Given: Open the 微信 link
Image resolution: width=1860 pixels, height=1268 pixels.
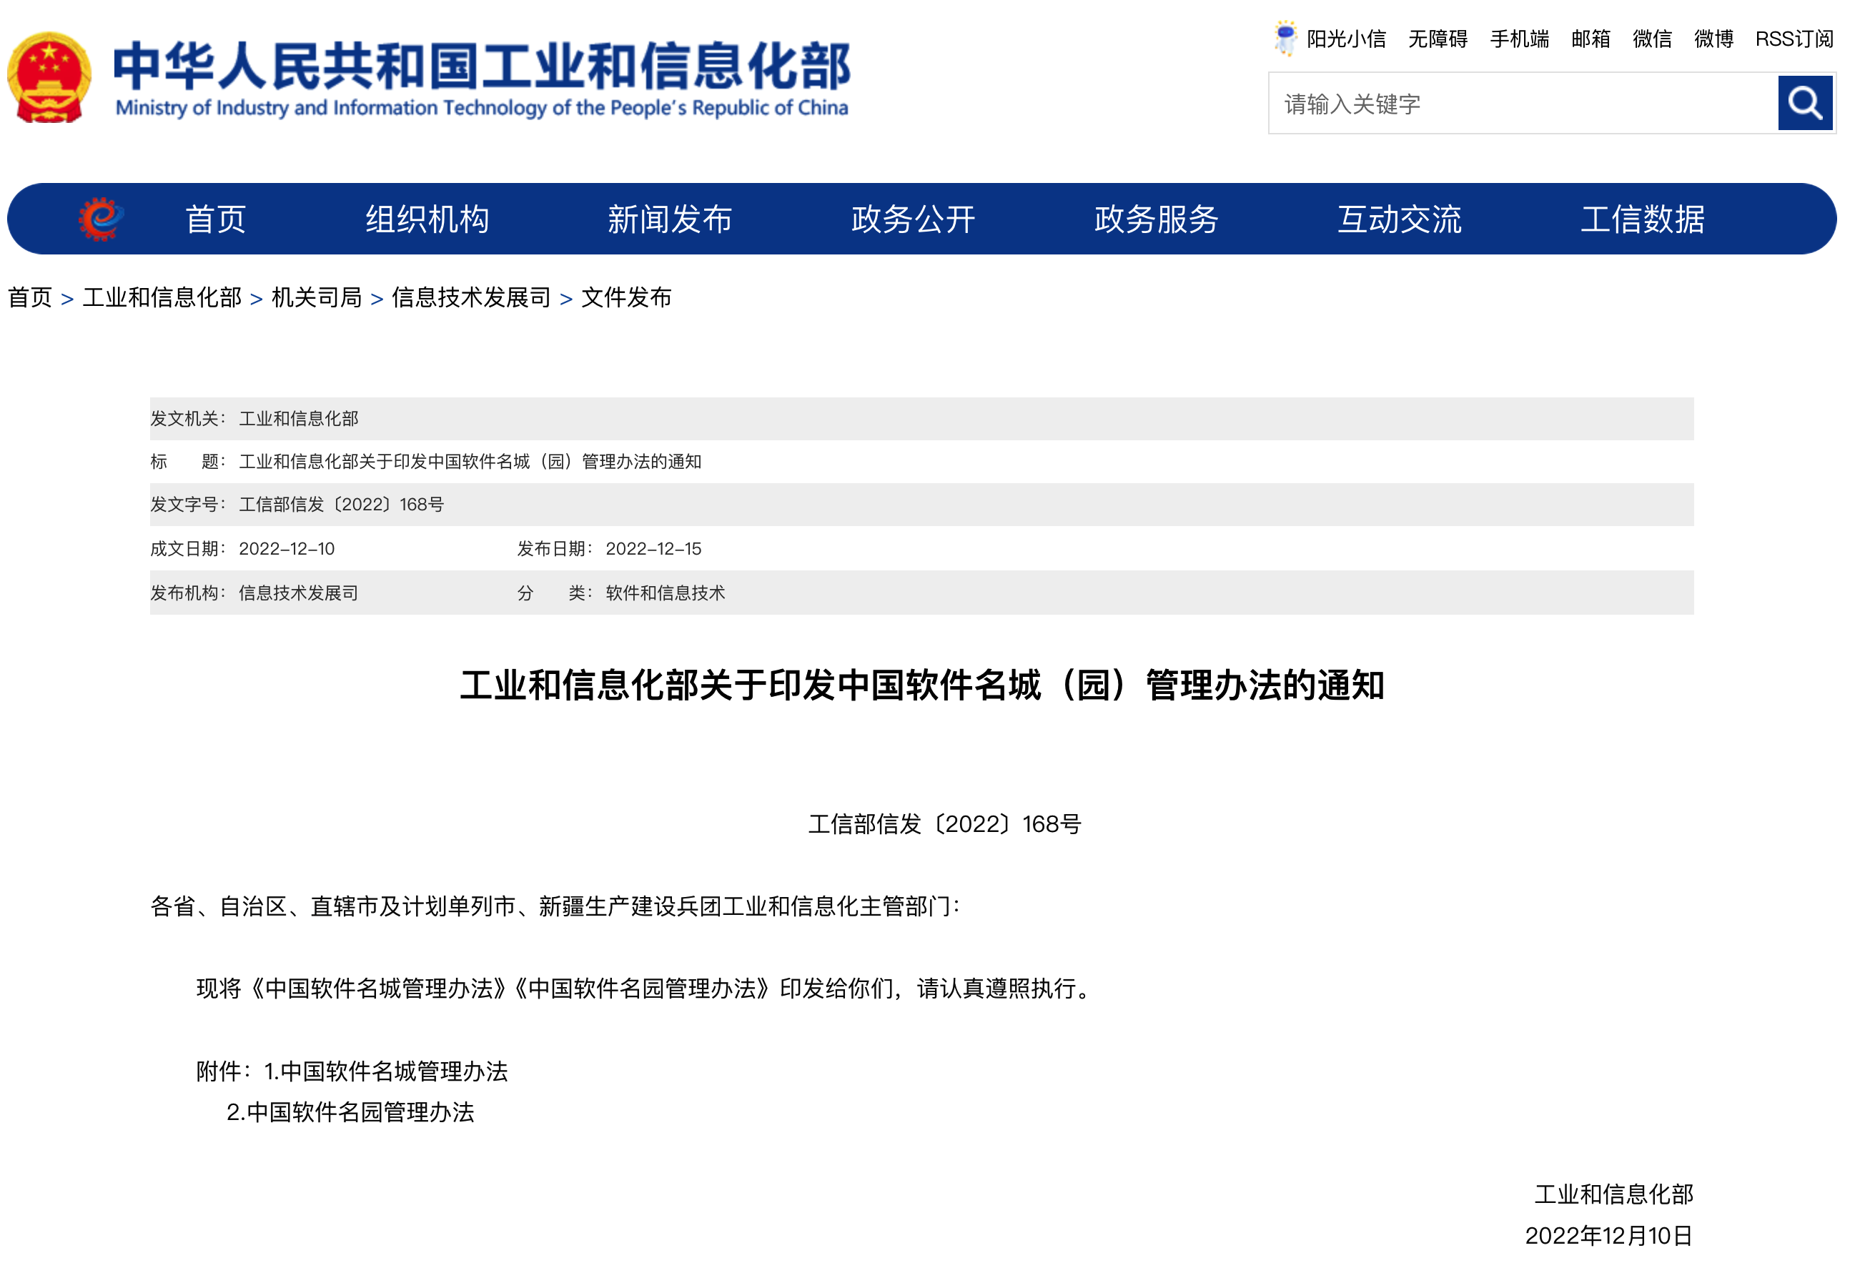Looking at the screenshot, I should tap(1652, 39).
